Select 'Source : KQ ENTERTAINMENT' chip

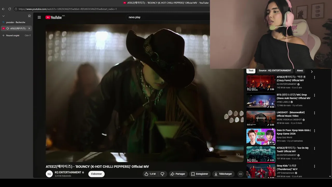(275, 71)
